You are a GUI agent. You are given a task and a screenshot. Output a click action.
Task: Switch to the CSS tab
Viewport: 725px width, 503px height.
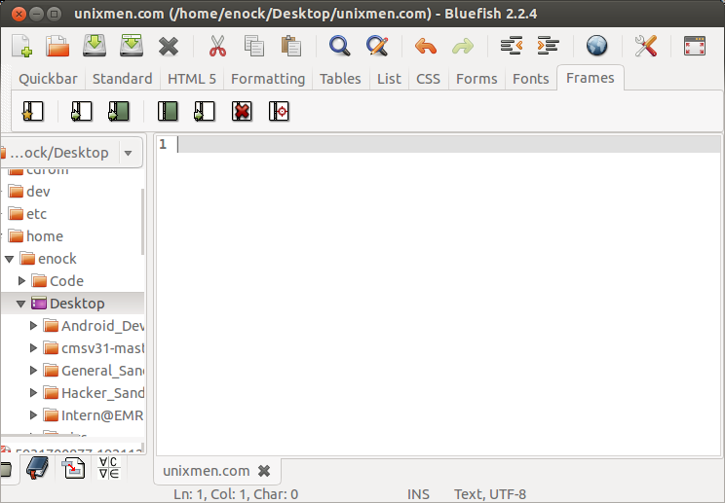tap(428, 79)
